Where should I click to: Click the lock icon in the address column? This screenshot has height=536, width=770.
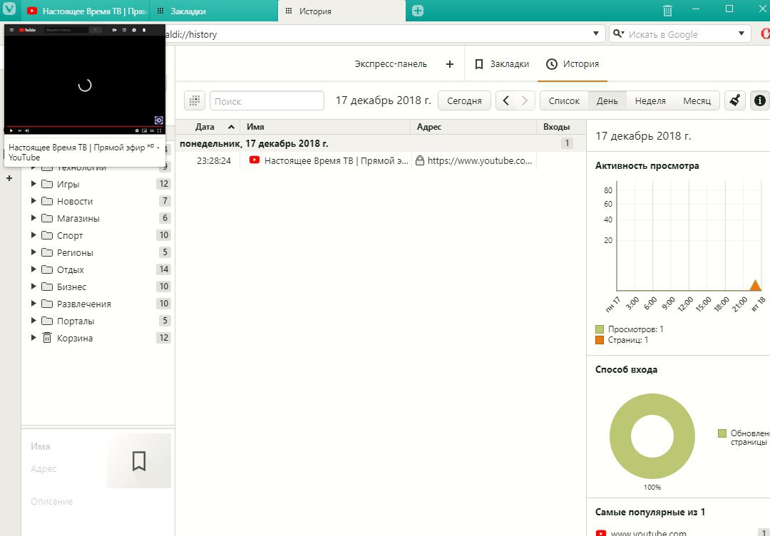pyautogui.click(x=419, y=160)
